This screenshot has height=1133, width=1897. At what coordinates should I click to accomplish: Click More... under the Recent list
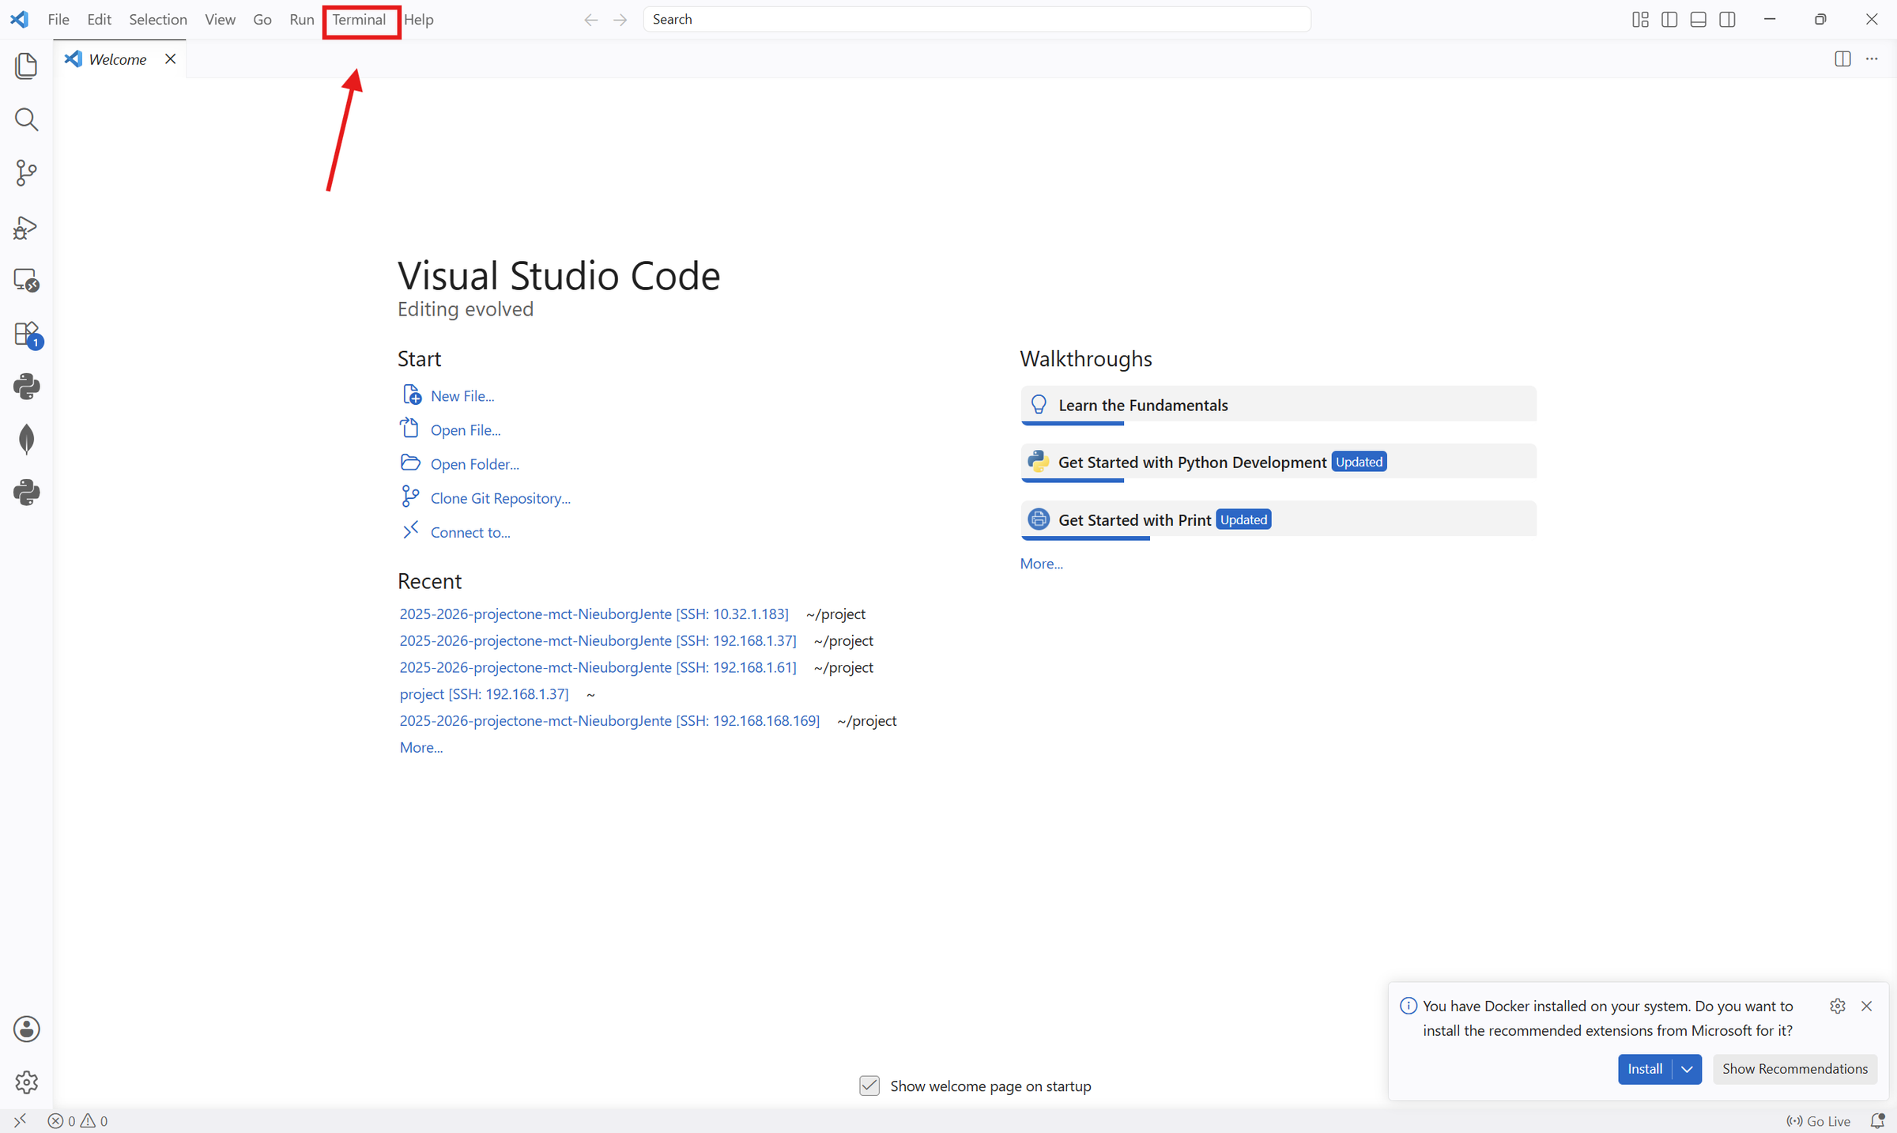421,748
